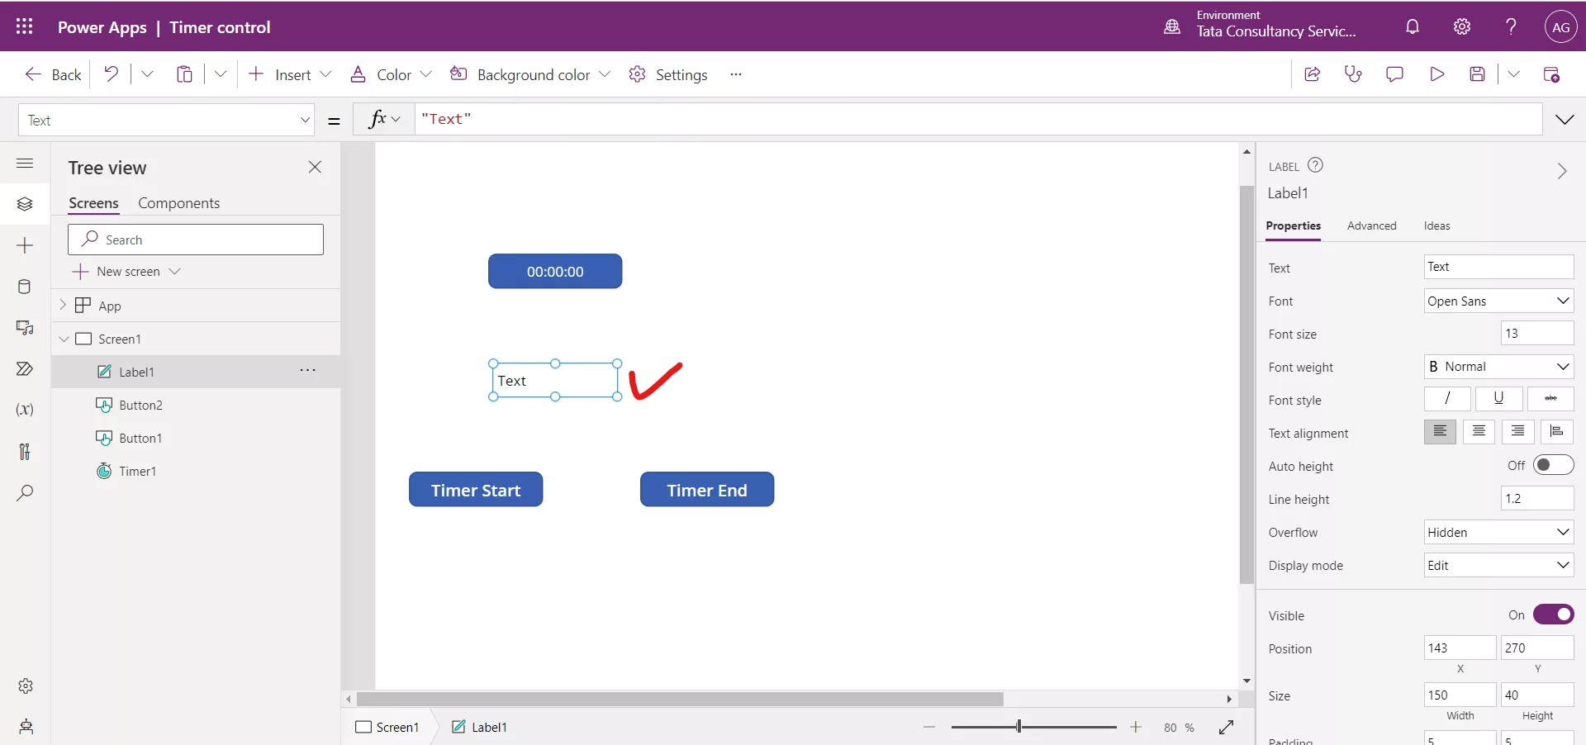Click the Timer Start button on canvas
This screenshot has height=745, width=1586.
476,489
